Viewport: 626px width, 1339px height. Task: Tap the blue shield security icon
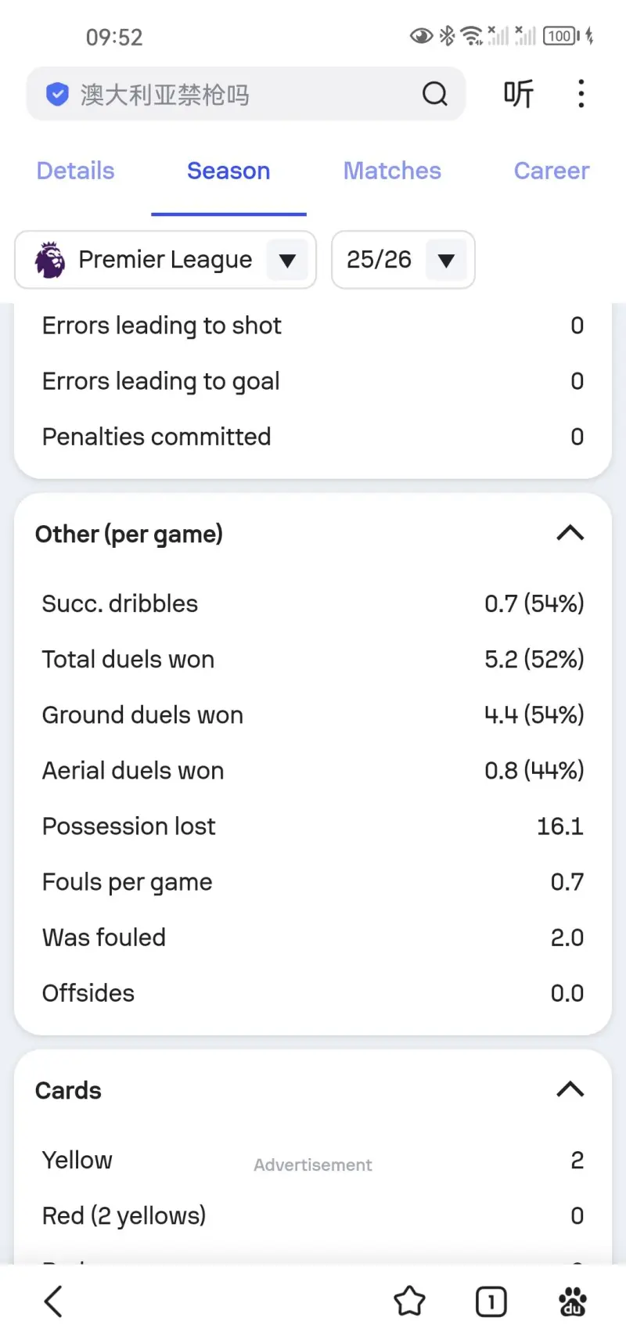coord(57,95)
